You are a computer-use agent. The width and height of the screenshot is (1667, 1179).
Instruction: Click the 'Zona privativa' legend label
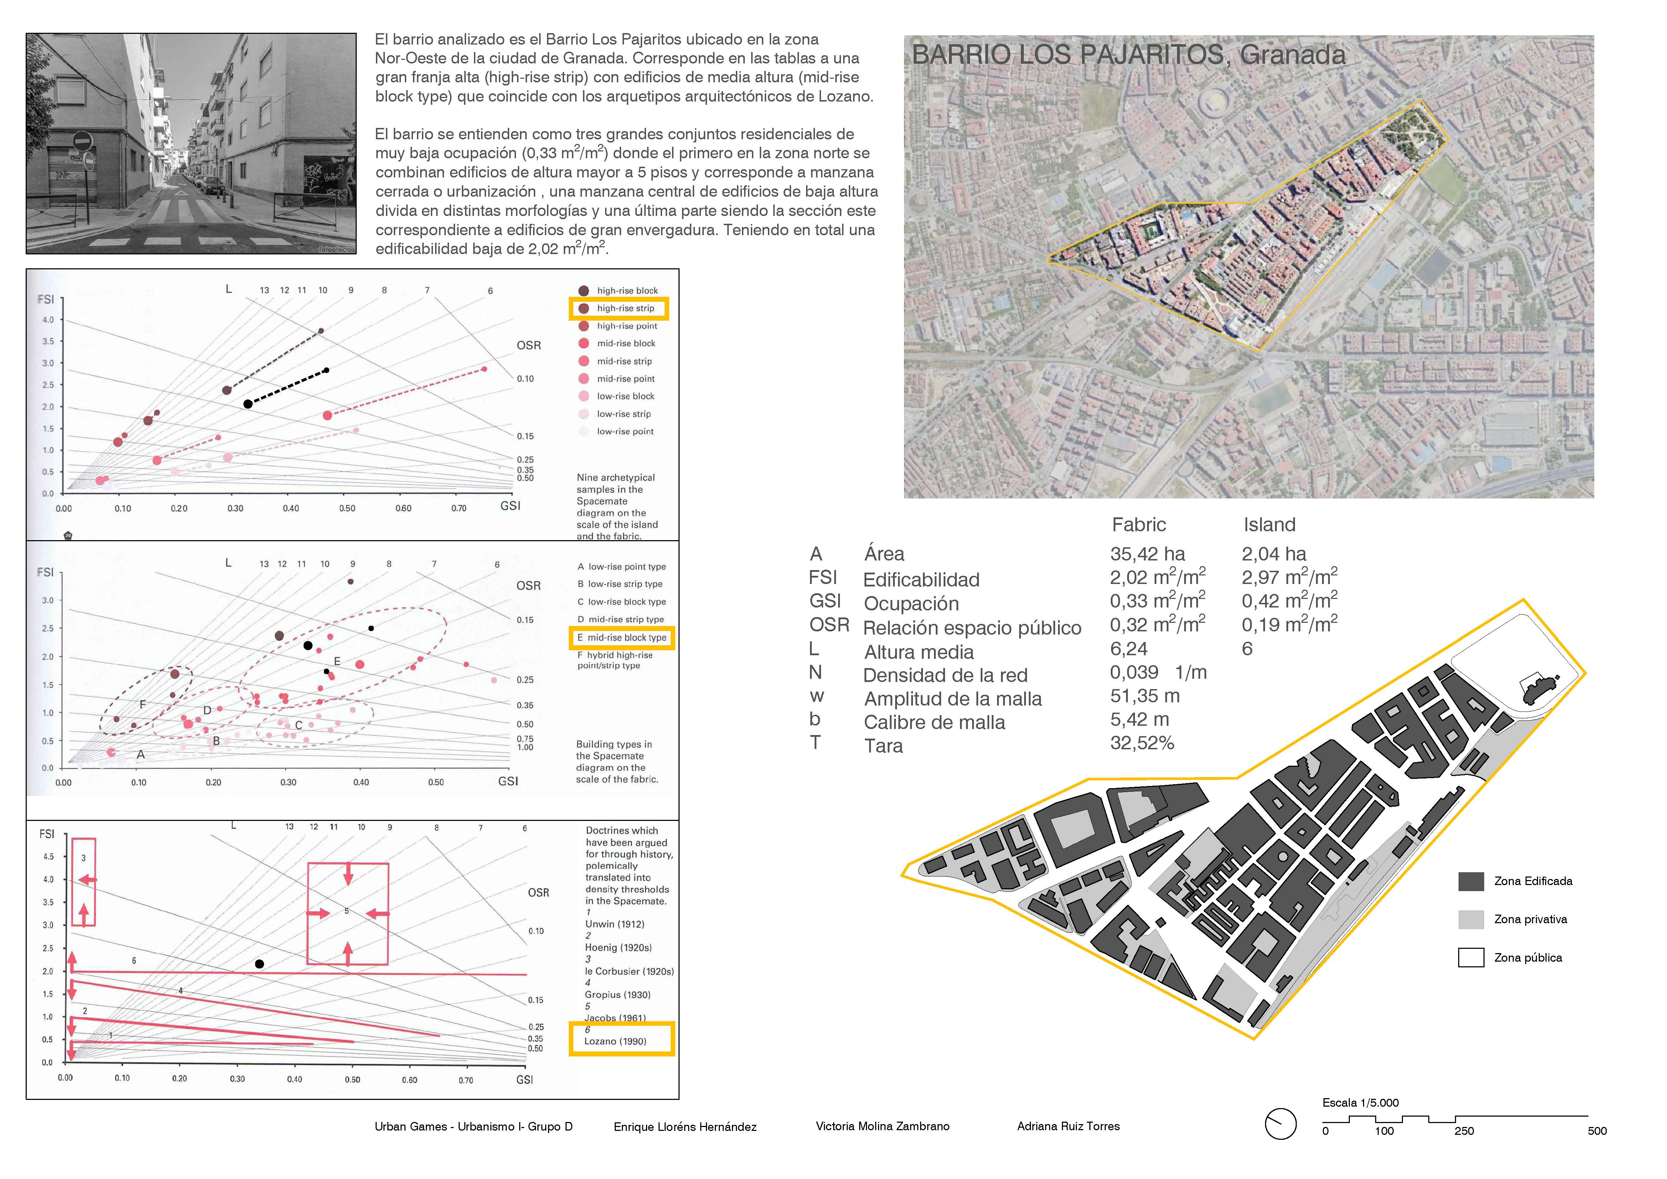point(1531,919)
